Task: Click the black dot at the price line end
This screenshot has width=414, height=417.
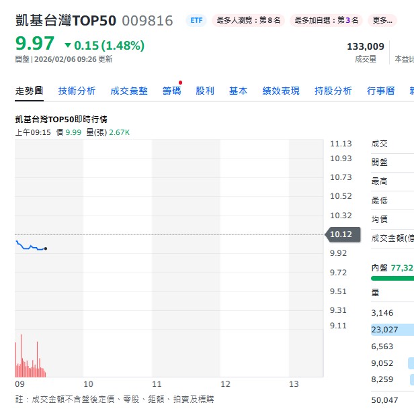Action: (45, 248)
